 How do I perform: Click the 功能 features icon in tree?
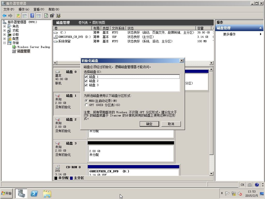point(10,31)
